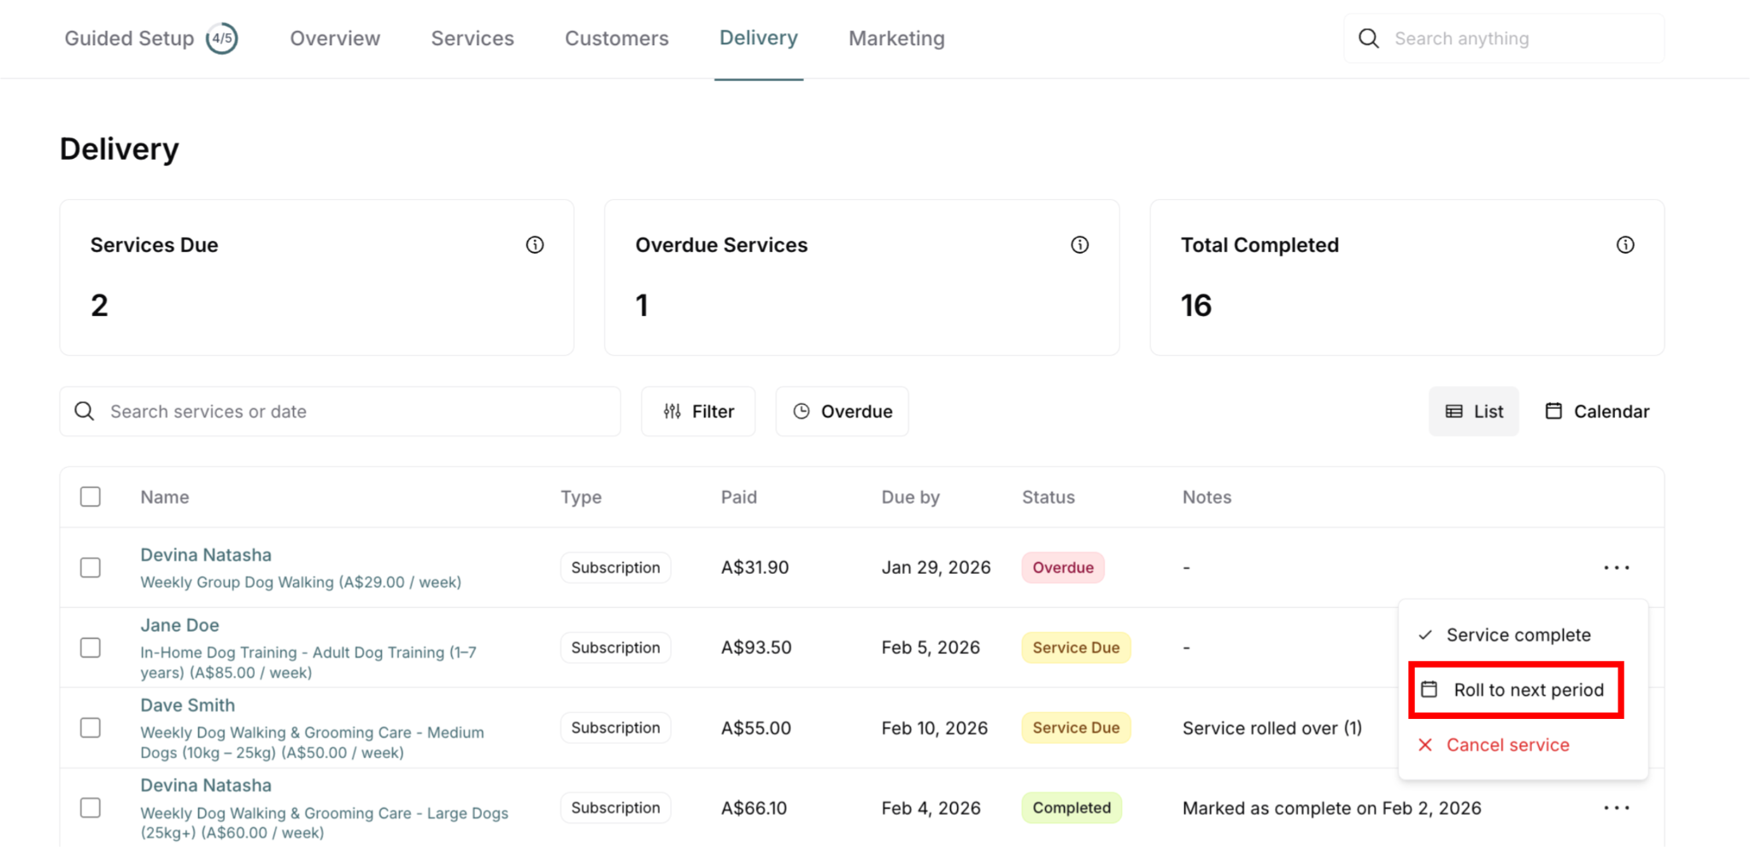Image resolution: width=1750 pixels, height=847 pixels.
Task: Open the actions menu for the Overdue row
Action: click(1616, 568)
